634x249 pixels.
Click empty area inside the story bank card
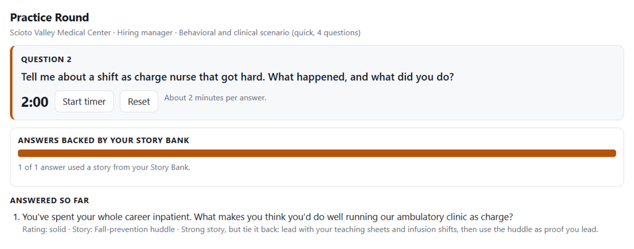[x=396, y=174]
